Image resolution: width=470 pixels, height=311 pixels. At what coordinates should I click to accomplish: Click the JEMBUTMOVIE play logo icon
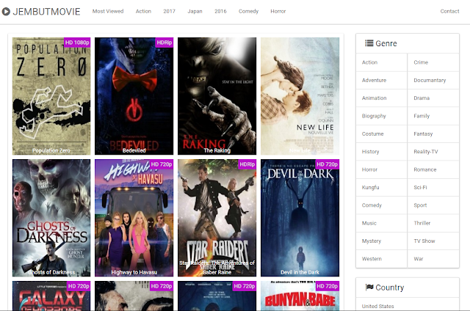tap(6, 12)
